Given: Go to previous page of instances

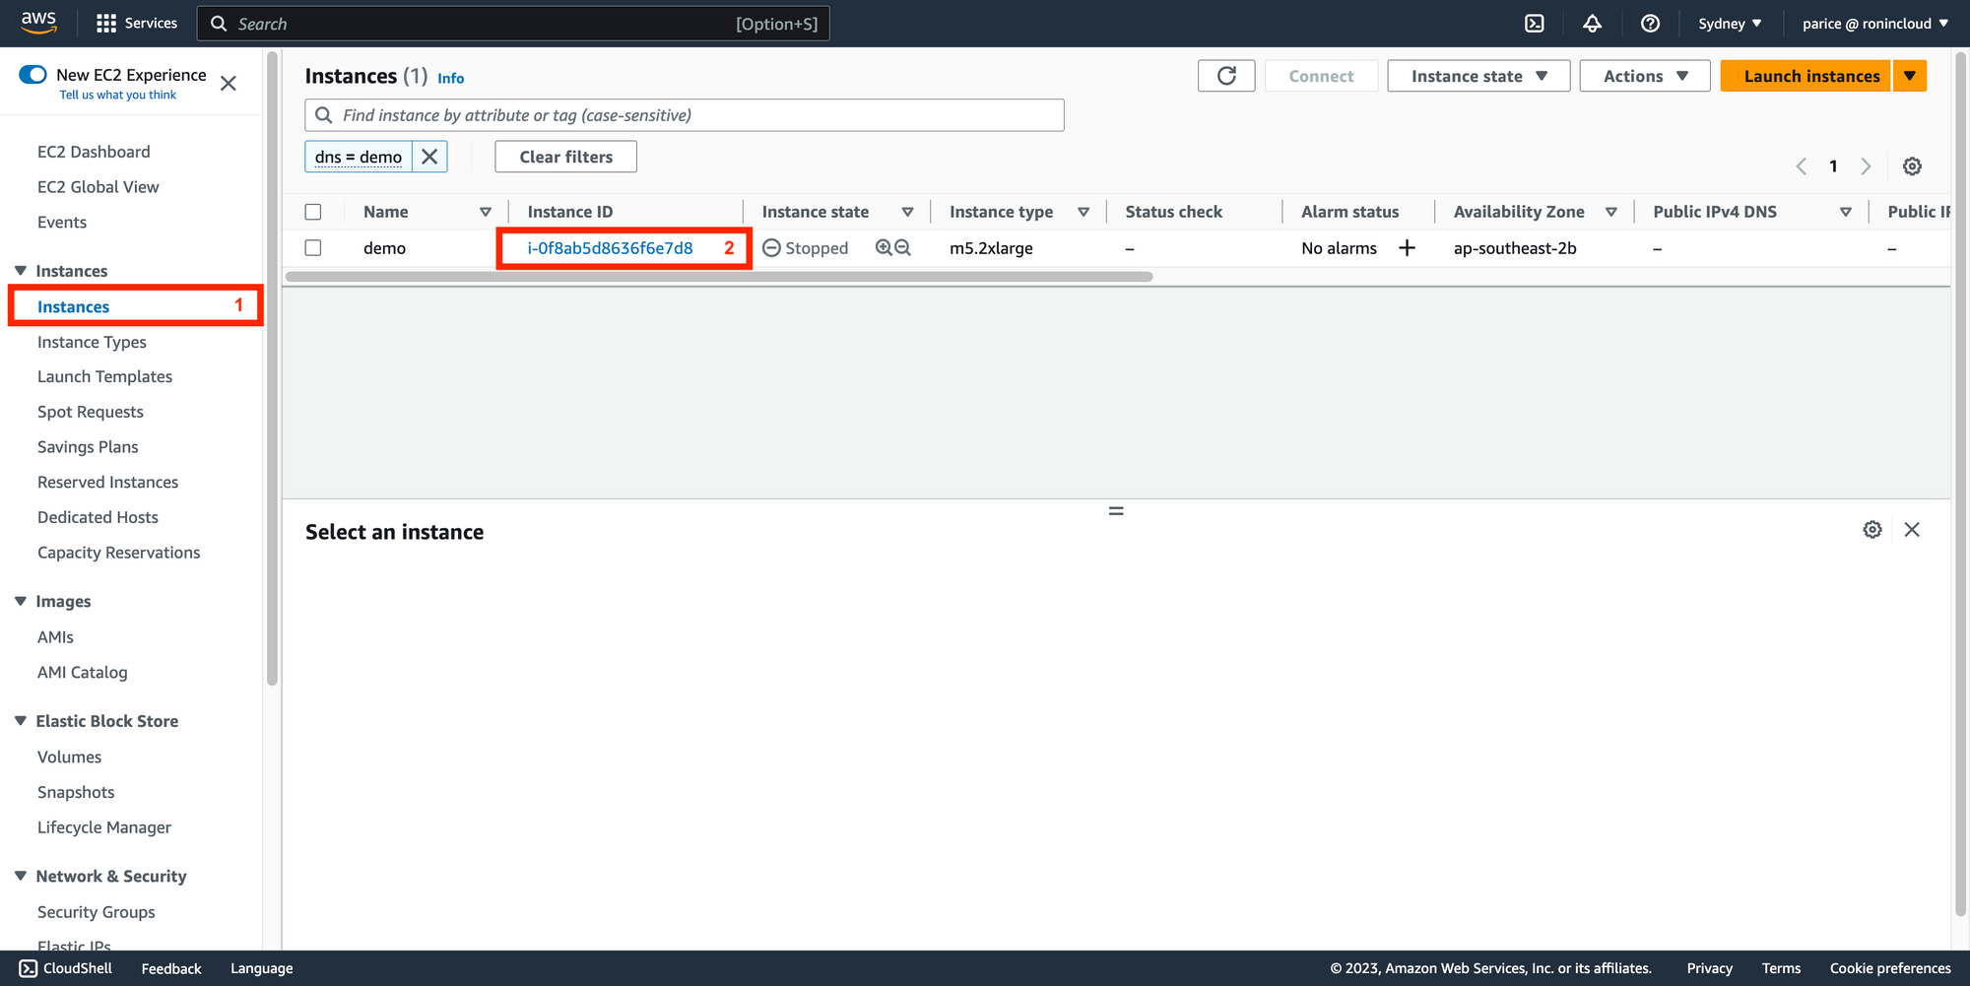Looking at the screenshot, I should pyautogui.click(x=1801, y=166).
